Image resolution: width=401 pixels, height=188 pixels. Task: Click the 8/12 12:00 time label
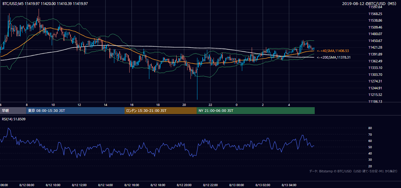point(79,185)
